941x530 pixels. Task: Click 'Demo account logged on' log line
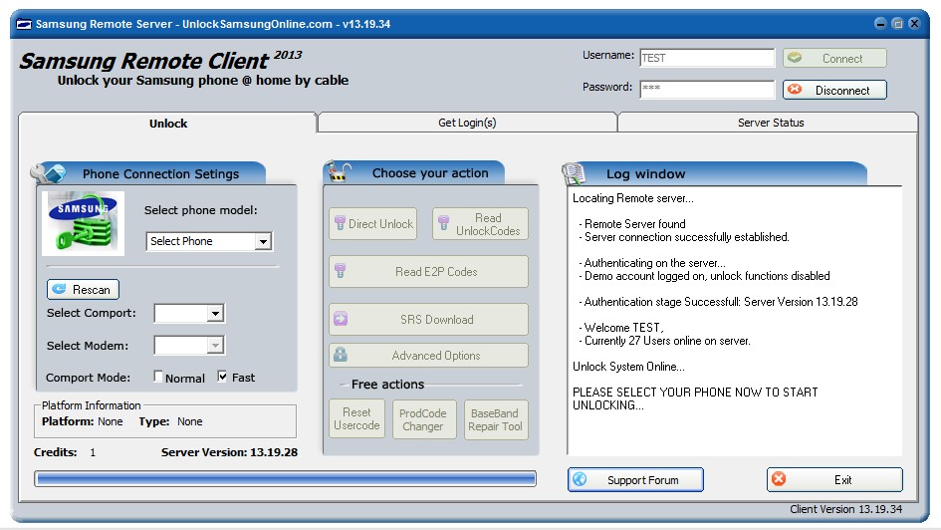point(705,276)
